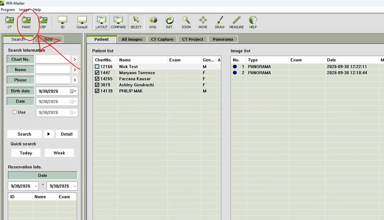Pick the ZOOM magnifier tool
The width and height of the screenshot is (384, 220).
pyautogui.click(x=186, y=22)
